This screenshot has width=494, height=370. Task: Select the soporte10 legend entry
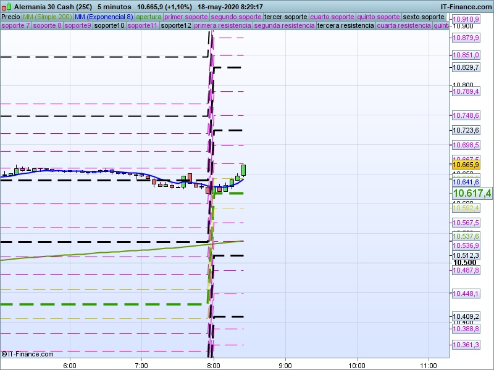click(109, 26)
